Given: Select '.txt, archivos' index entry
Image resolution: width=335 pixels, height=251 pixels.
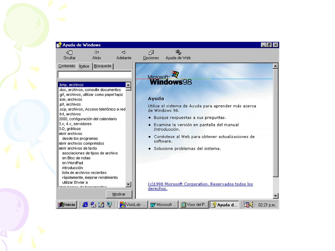Looking at the screenshot, I should [x=92, y=114].
